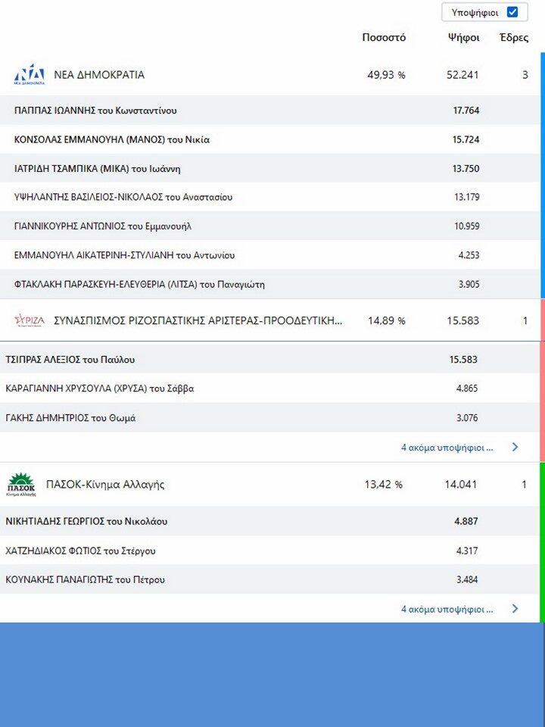Select the Ψήφοι column header

point(463,38)
